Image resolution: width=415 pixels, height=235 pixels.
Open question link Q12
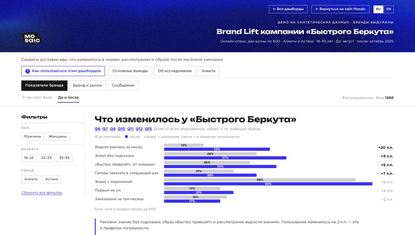pos(139,129)
